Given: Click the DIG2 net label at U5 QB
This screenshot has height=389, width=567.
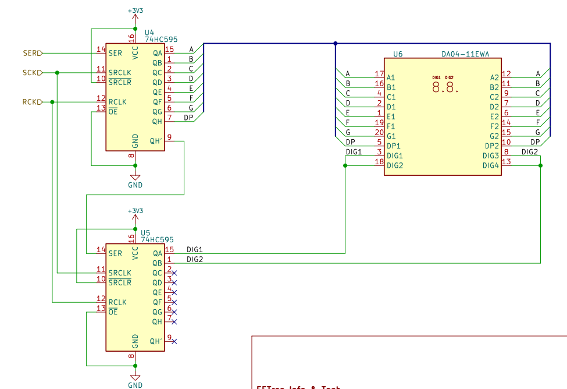Looking at the screenshot, I should point(194,259).
